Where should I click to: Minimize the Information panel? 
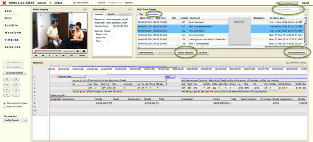130,10
